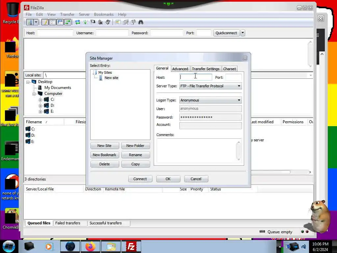Click the Rename button
Viewport: 337px width, 253px height.
(x=136, y=155)
